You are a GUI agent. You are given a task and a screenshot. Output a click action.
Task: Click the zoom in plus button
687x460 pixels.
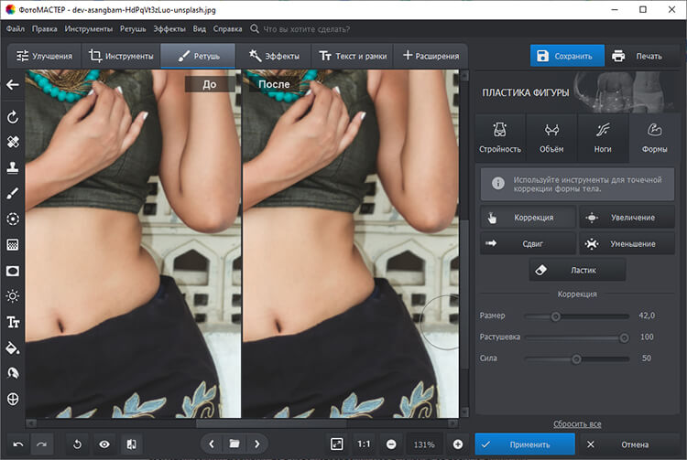[x=457, y=444]
